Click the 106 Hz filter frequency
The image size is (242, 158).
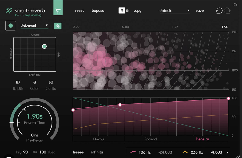click(x=145, y=152)
